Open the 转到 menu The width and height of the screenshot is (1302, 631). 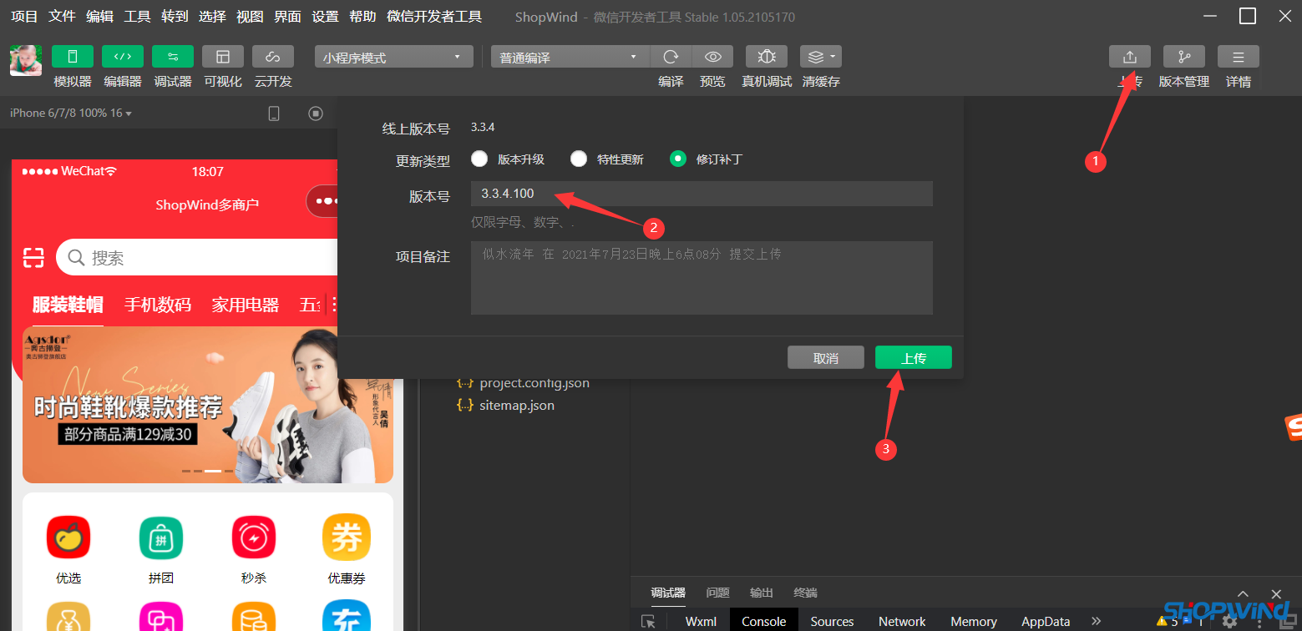tap(175, 17)
